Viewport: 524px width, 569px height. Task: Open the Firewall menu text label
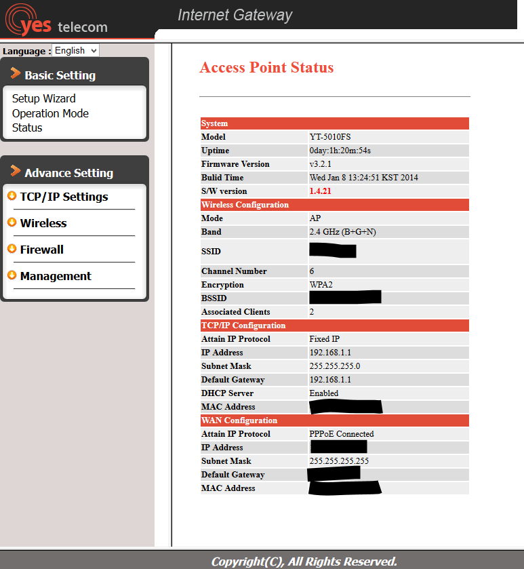pos(41,250)
